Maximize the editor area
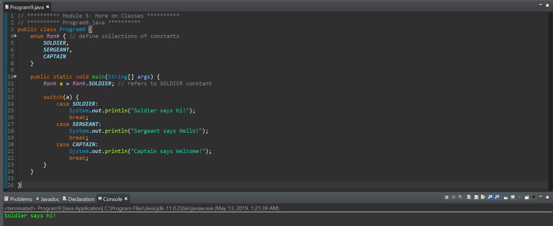 coord(547,5)
